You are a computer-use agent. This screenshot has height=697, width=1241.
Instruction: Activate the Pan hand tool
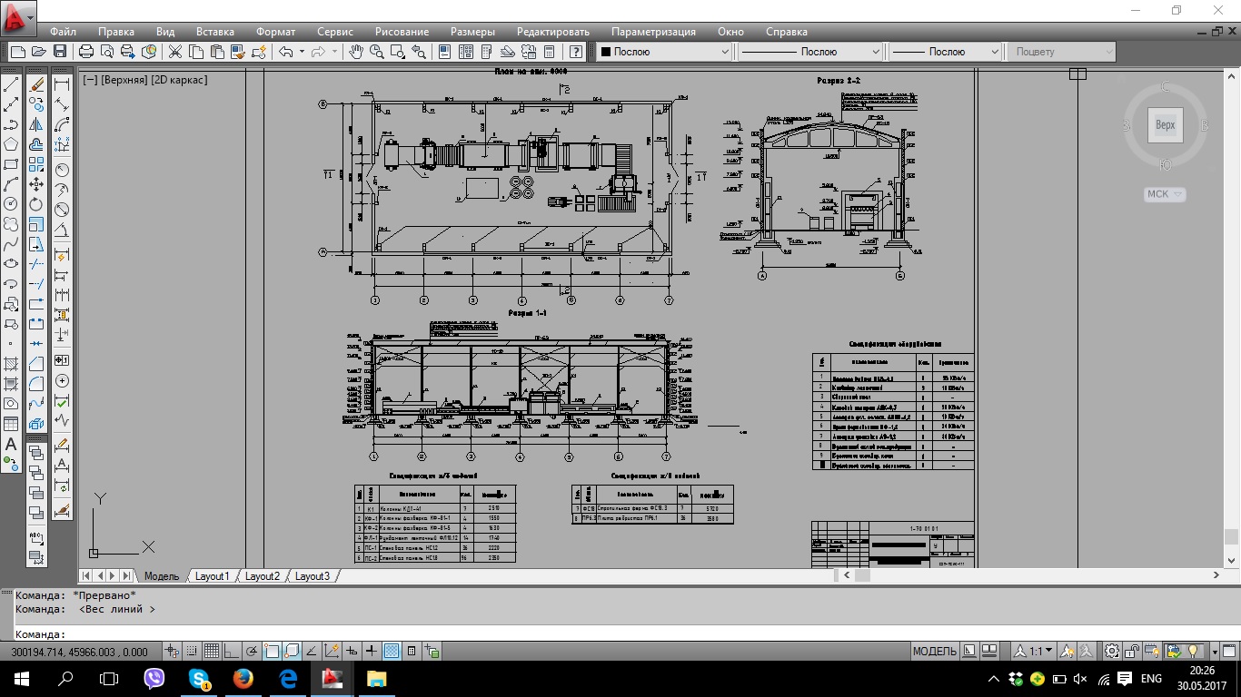click(x=356, y=52)
